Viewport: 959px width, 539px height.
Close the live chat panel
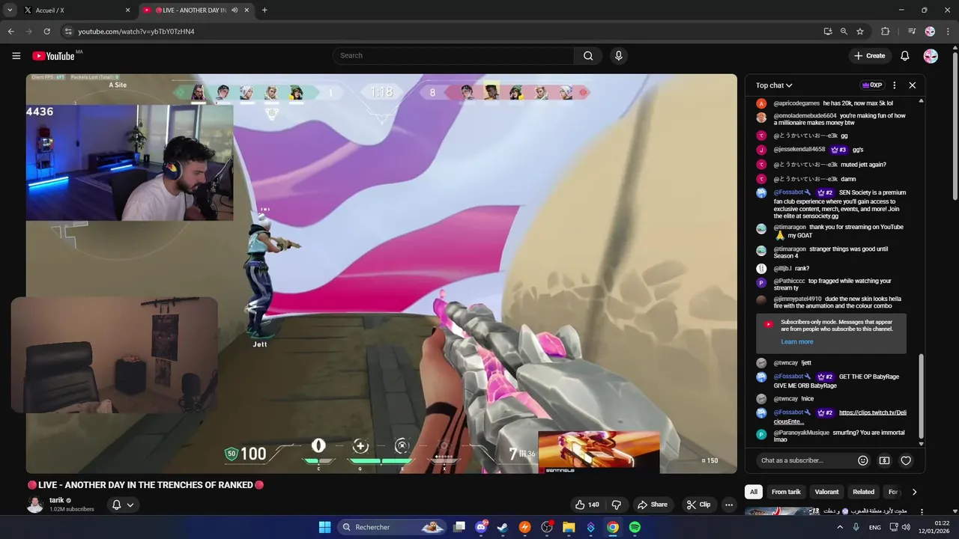pyautogui.click(x=912, y=85)
